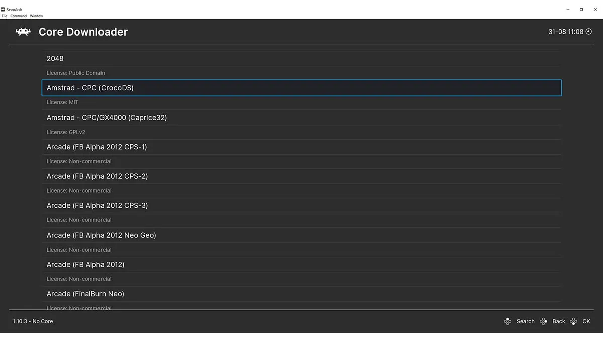Screen dimensions: 603x339
Task: Select Arcade (FB Alpha 2012 CPS-2) core
Action: (301, 176)
